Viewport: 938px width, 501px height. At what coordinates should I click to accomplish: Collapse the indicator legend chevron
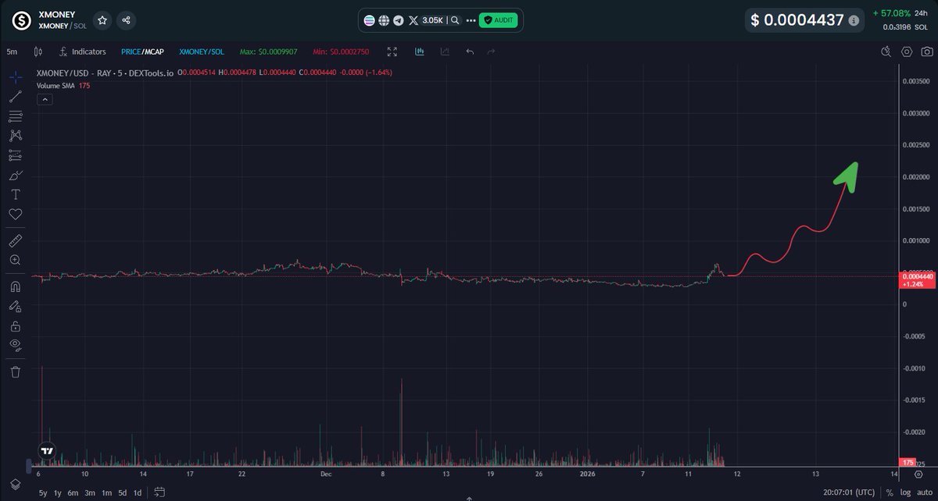click(45, 99)
